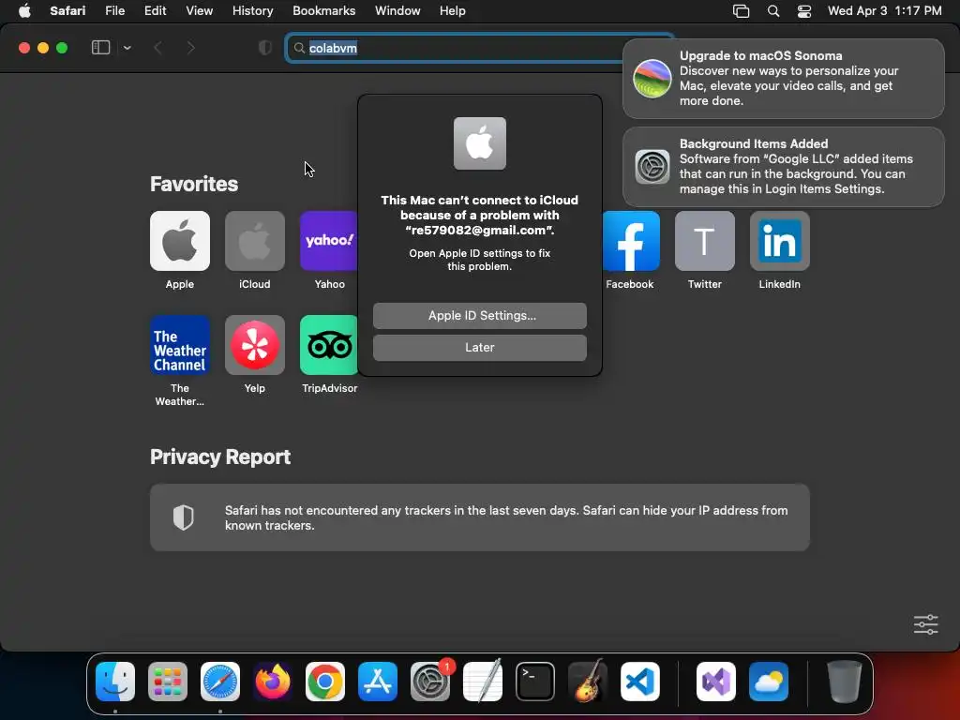Open the Yelp favorite tile
The height and width of the screenshot is (720, 960).
255,345
